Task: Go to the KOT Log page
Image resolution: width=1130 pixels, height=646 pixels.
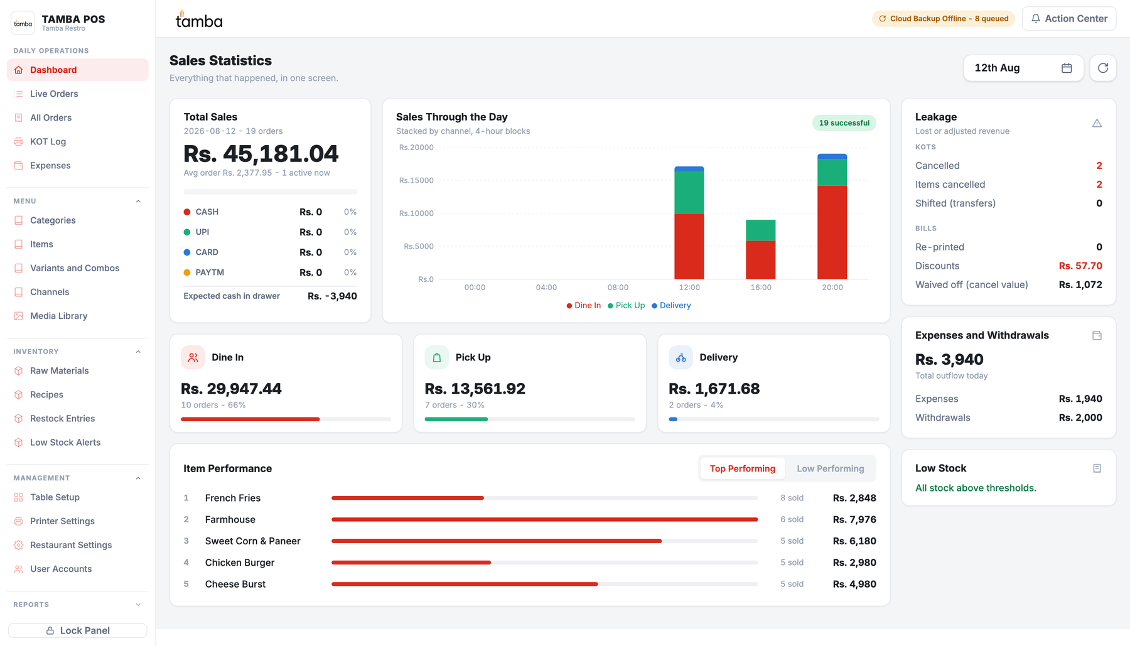Action: [78, 142]
